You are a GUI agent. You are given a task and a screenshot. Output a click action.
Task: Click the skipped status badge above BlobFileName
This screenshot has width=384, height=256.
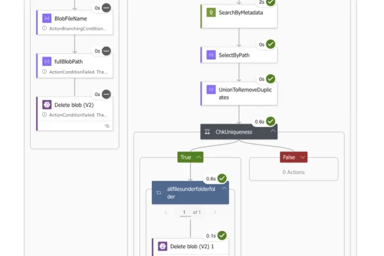(106, 8)
